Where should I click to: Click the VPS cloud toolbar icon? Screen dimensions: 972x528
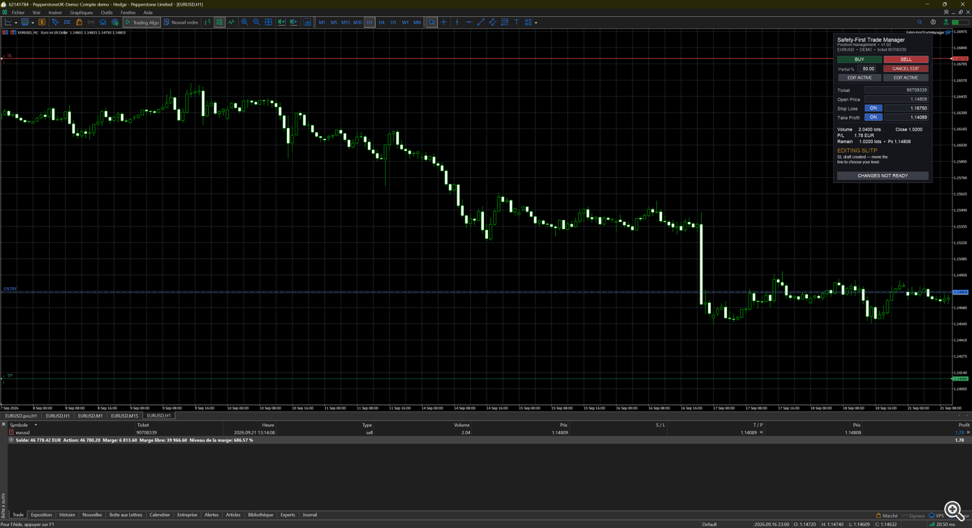tap(103, 22)
